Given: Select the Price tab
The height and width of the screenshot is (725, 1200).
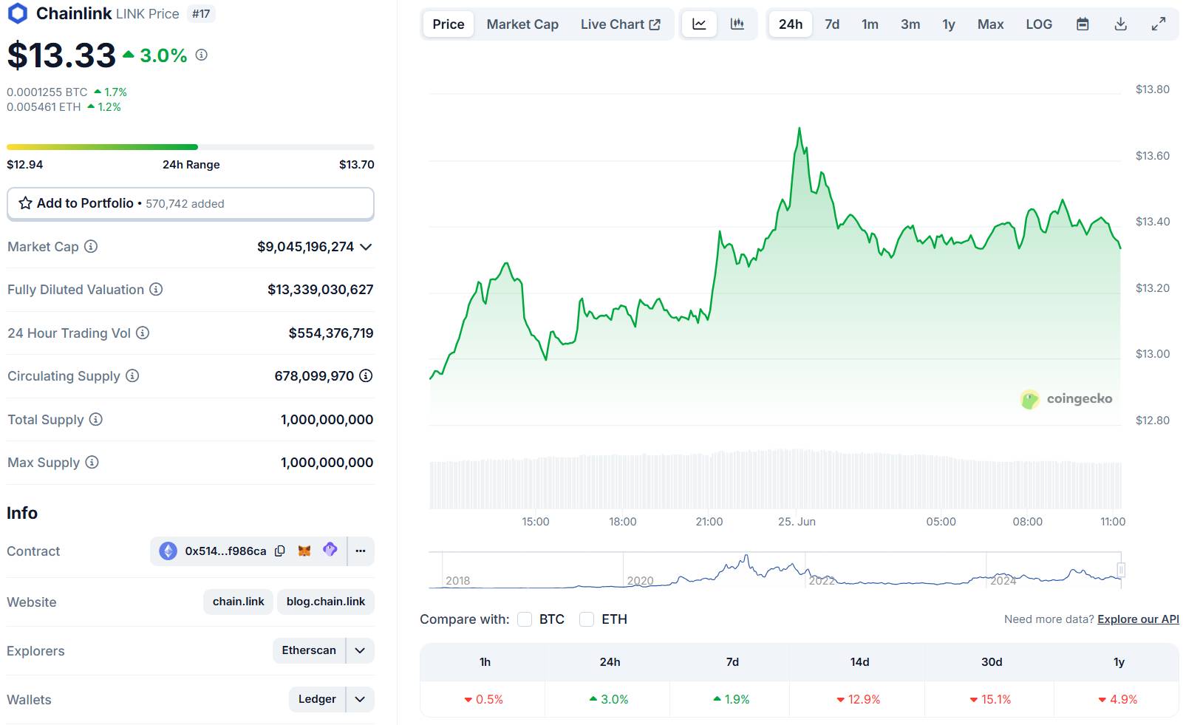Looking at the screenshot, I should coord(449,24).
